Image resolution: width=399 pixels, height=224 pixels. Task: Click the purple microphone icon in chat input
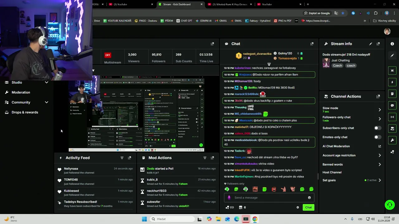[229, 198]
